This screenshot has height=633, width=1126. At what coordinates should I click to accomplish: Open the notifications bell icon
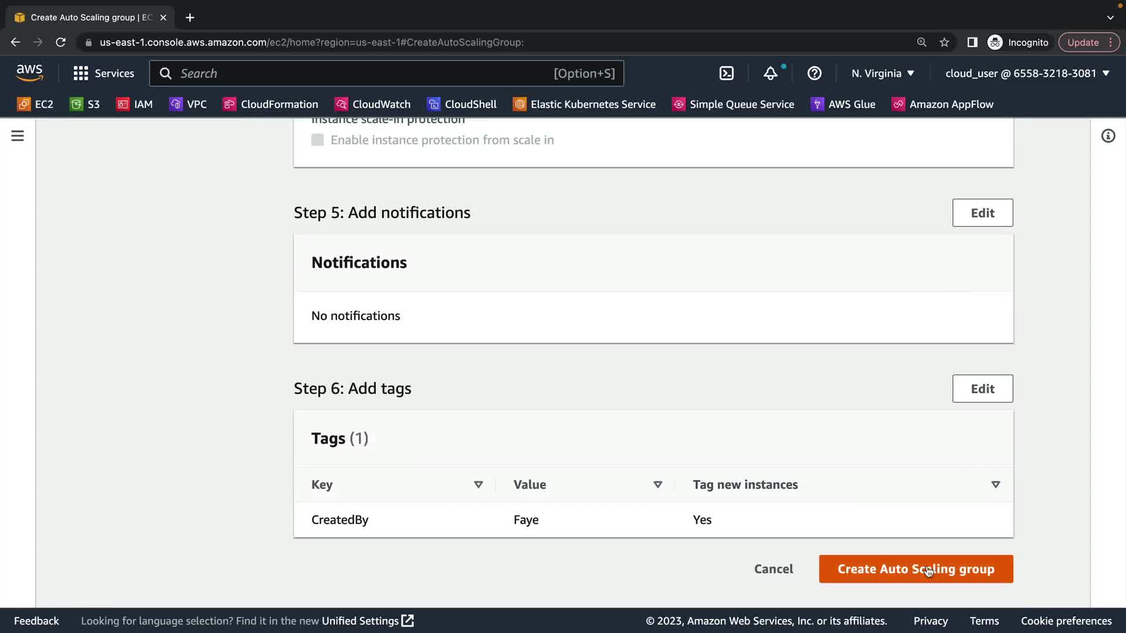click(770, 73)
